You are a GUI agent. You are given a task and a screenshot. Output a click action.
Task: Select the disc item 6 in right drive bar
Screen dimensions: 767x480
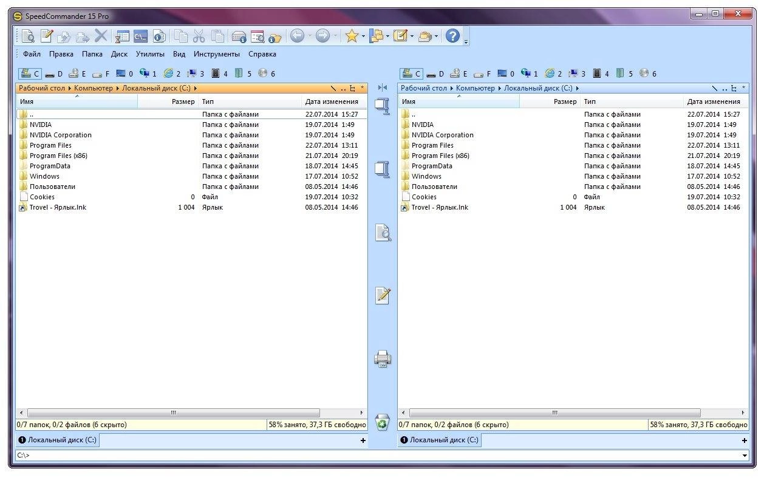tap(649, 74)
